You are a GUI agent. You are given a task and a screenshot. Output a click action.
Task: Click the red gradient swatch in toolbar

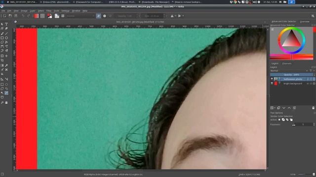coord(37,16)
